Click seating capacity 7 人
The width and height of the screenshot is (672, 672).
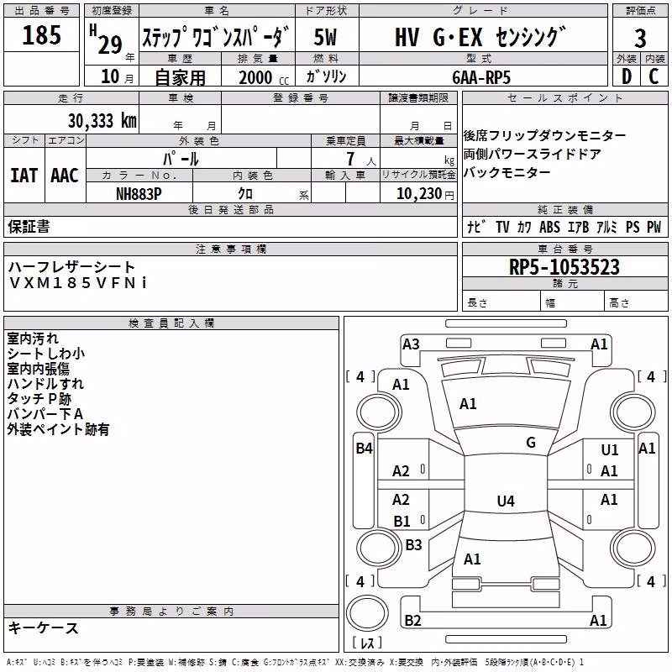pyautogui.click(x=360, y=159)
